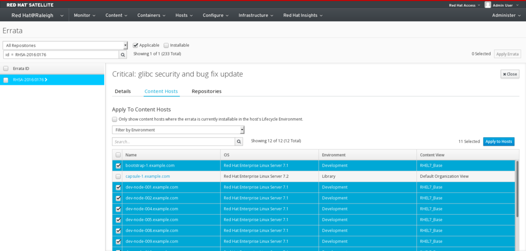
Task: Open the Red Hat@Raleigh organization dropdown
Action: click(37, 16)
